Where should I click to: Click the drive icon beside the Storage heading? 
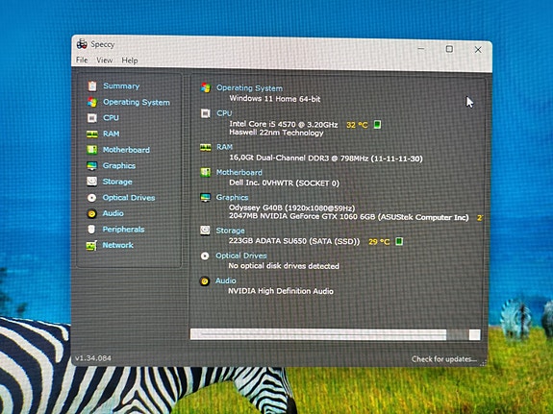pos(205,231)
